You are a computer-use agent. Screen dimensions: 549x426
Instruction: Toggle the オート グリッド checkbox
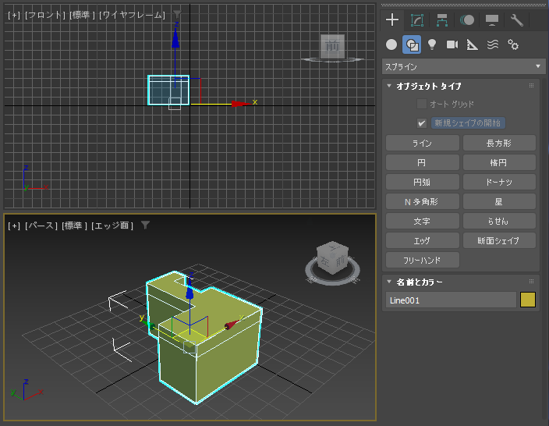pyautogui.click(x=422, y=104)
